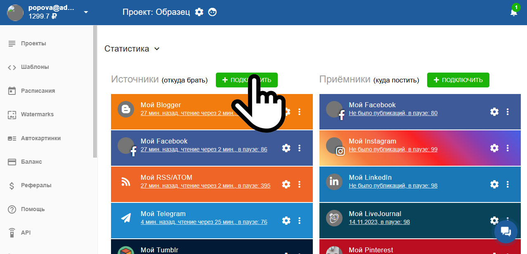Open more options for Мой Telegram

pos(300,221)
